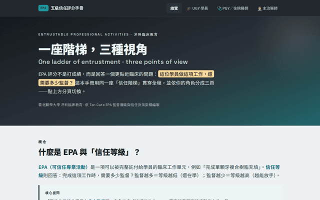The width and height of the screenshot is (320, 200).
Task: Click highlighted text 這位學員做這項工作，還
Action: click(x=186, y=74)
